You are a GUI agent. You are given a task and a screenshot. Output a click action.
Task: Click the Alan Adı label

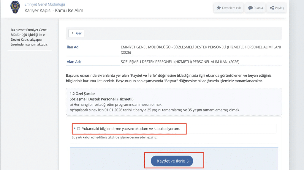[74, 62]
